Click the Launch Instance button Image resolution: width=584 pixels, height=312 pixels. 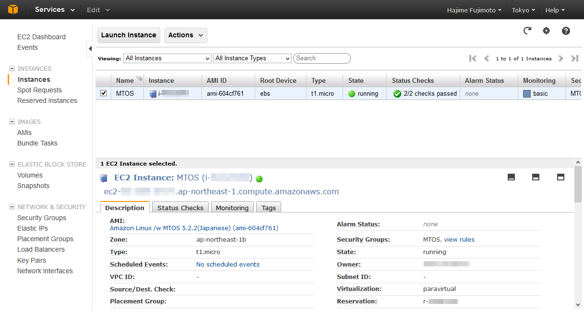tap(129, 35)
